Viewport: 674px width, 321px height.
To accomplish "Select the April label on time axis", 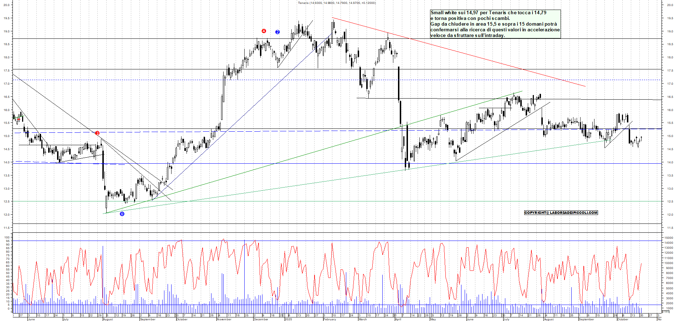I will [398, 319].
